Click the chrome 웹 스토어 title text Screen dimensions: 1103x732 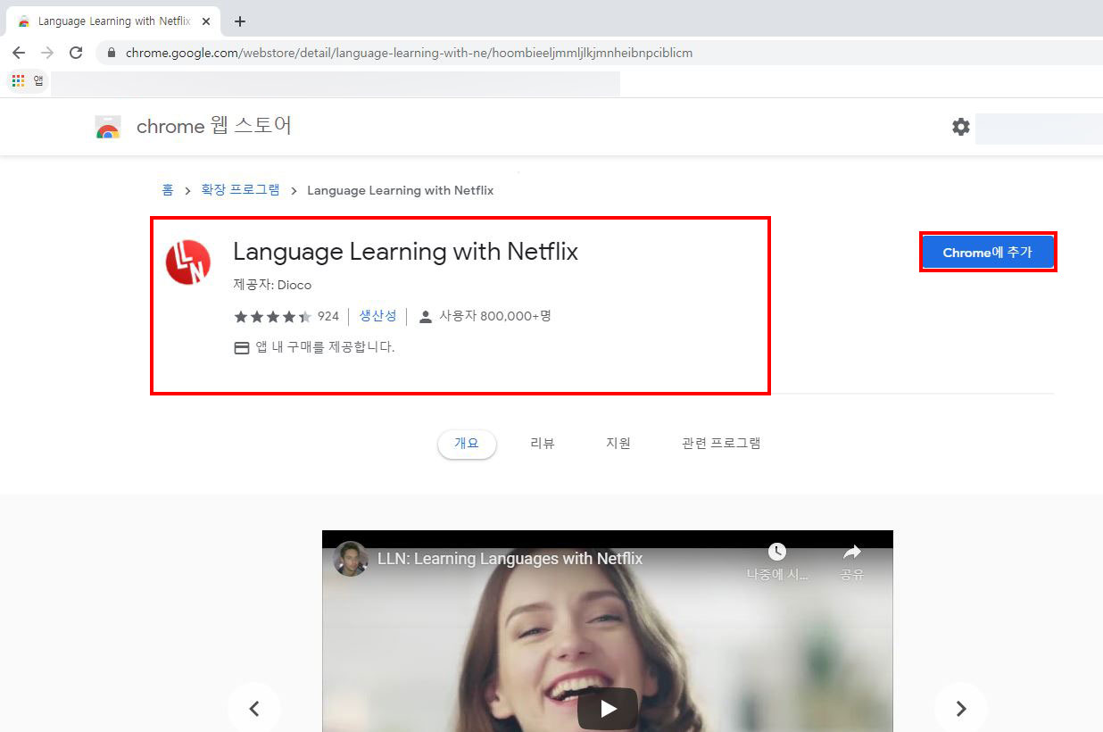[x=214, y=127]
